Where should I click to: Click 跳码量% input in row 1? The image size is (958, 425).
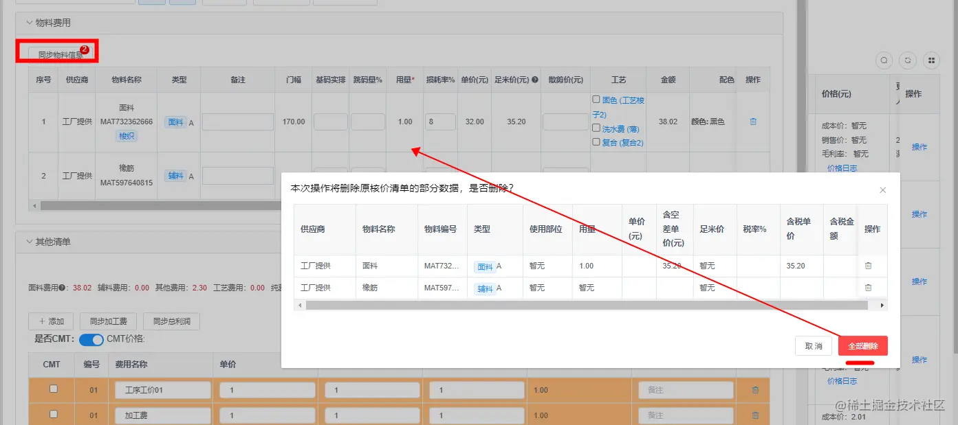pos(368,122)
